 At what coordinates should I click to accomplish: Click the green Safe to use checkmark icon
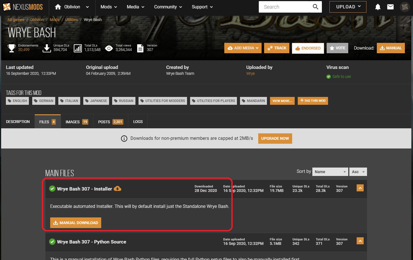click(x=329, y=76)
